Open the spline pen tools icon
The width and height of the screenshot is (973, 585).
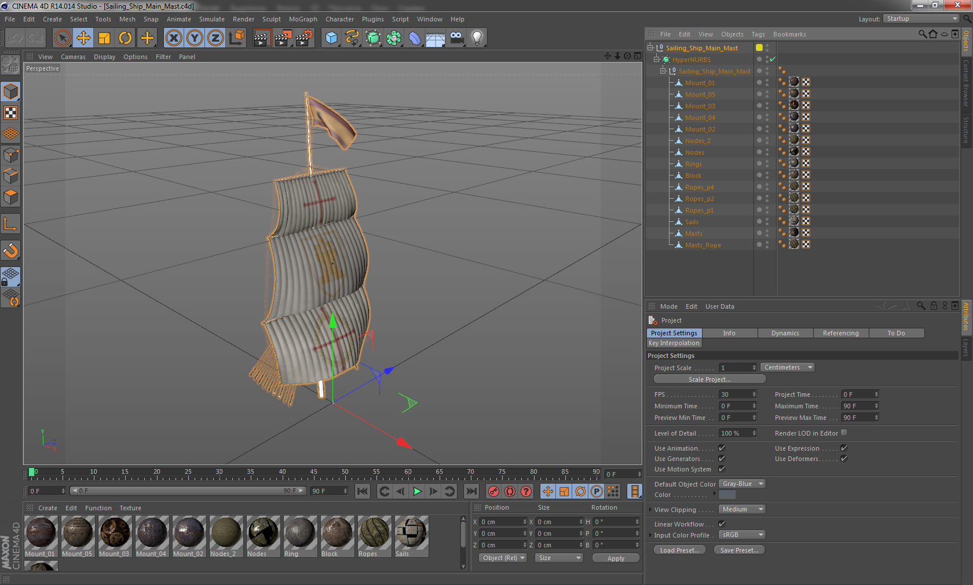(352, 38)
